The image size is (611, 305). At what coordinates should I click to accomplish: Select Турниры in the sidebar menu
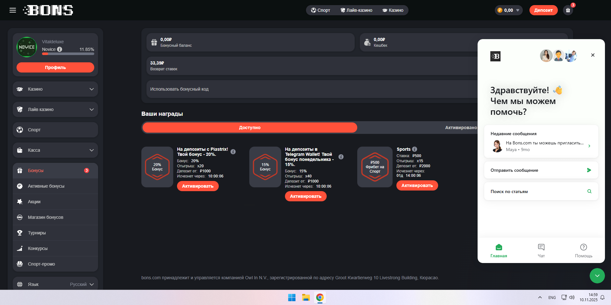(37, 233)
